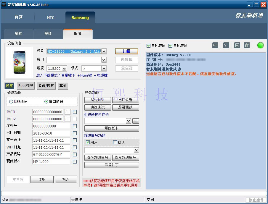Check the 产品代码 row checkbox

pos(75,155)
